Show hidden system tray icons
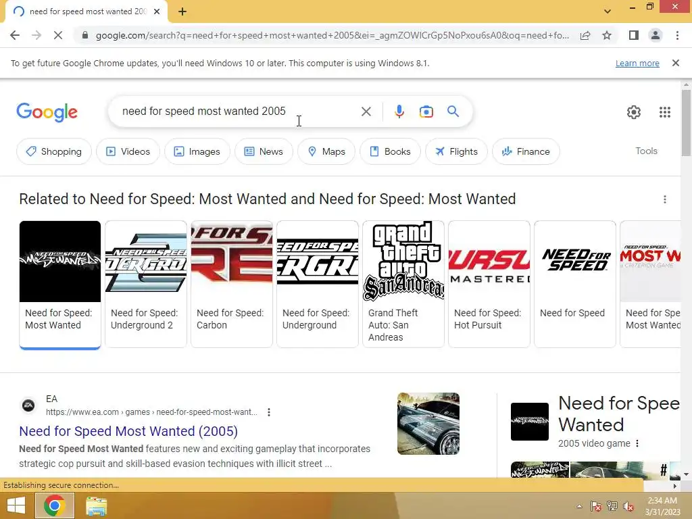The height and width of the screenshot is (519, 692). pyautogui.click(x=579, y=506)
